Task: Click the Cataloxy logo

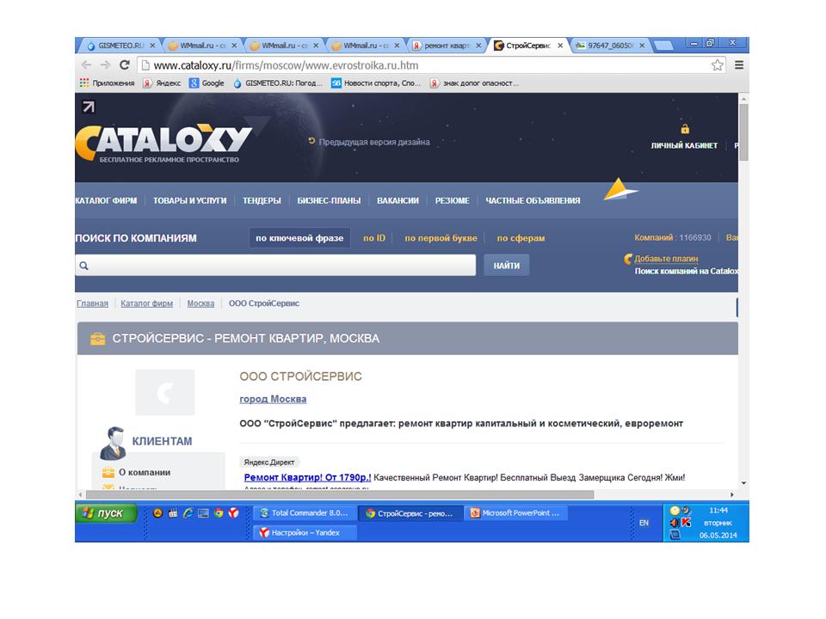Action: (163, 143)
